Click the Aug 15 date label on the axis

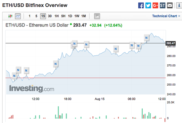[x=100, y=99]
